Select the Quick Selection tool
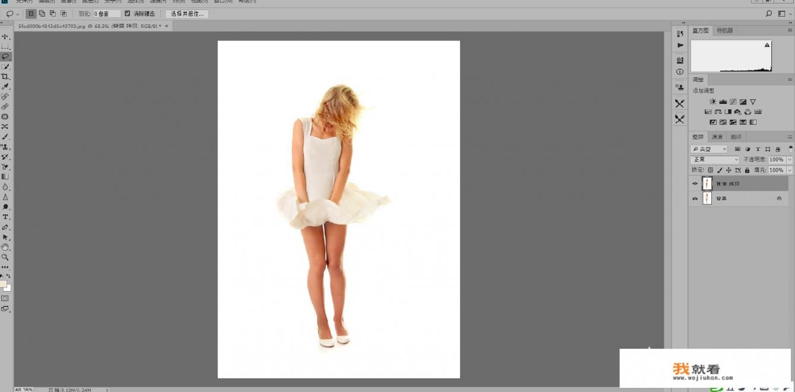The height and width of the screenshot is (392, 795). click(5, 67)
